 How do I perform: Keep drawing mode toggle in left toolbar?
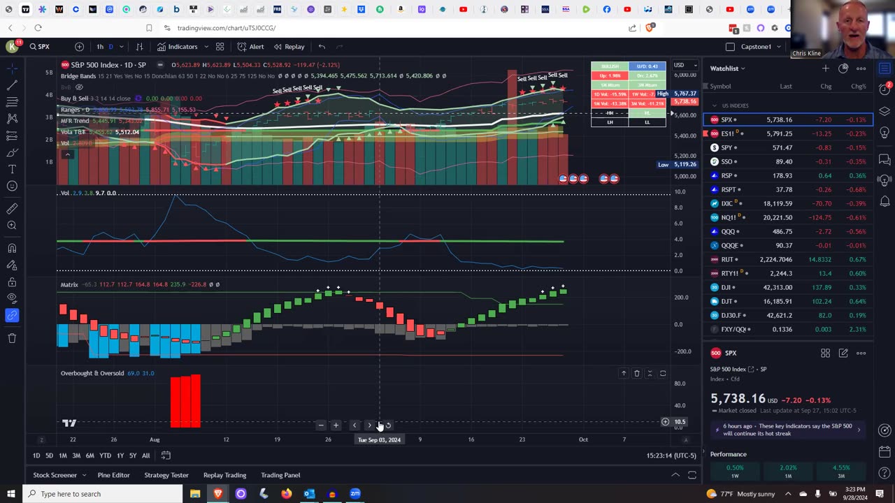point(12,265)
